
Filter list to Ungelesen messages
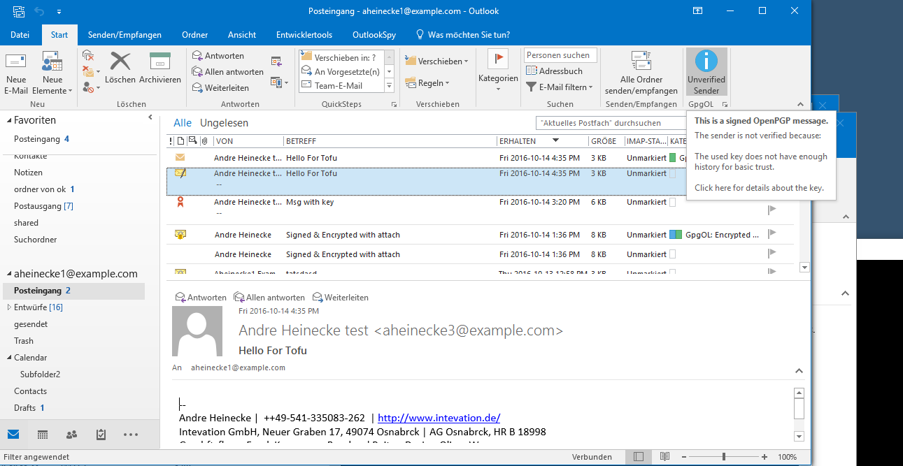(x=224, y=123)
